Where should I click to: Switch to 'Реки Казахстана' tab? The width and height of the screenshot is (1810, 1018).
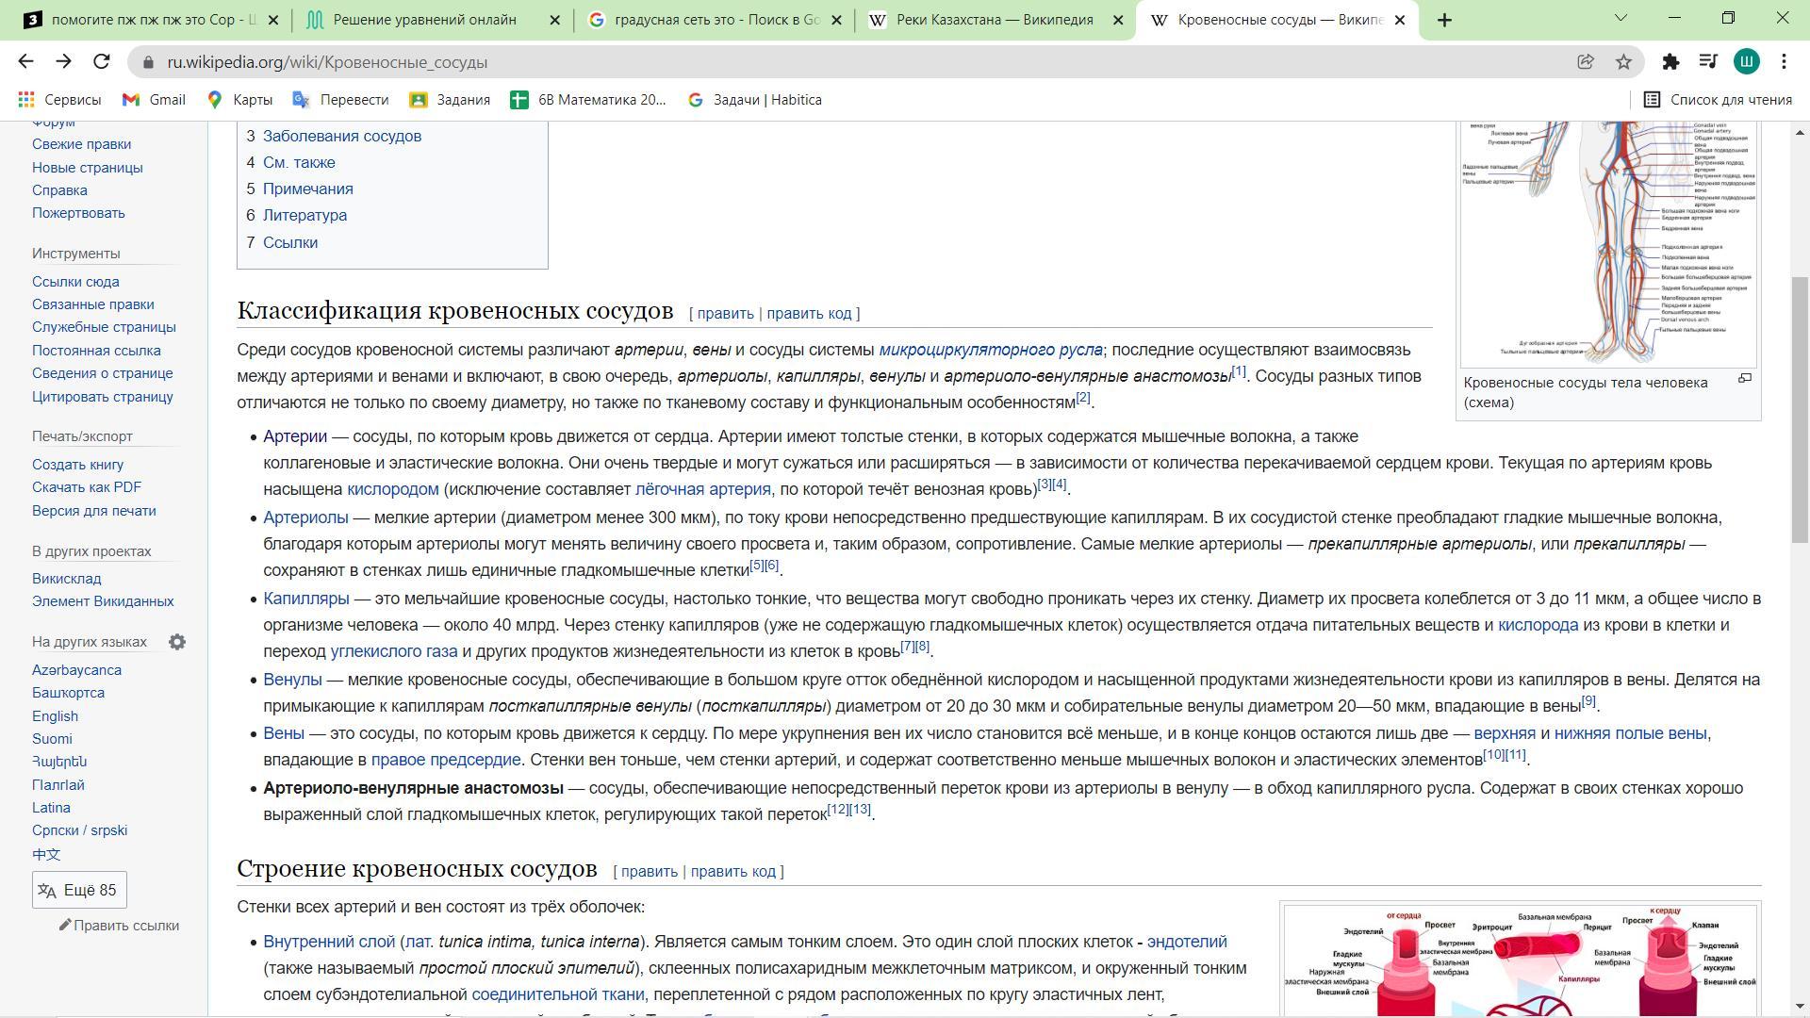point(994,20)
